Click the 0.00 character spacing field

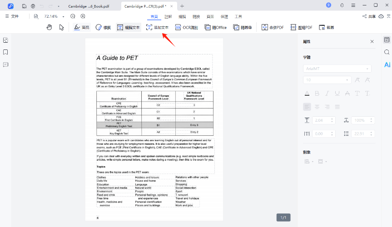point(324,134)
